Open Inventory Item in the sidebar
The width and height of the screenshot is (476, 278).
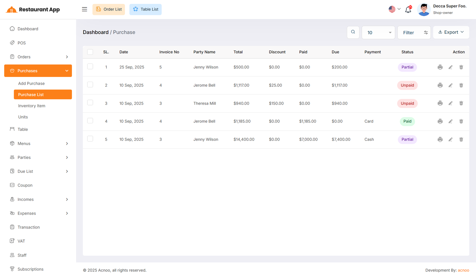point(32,106)
